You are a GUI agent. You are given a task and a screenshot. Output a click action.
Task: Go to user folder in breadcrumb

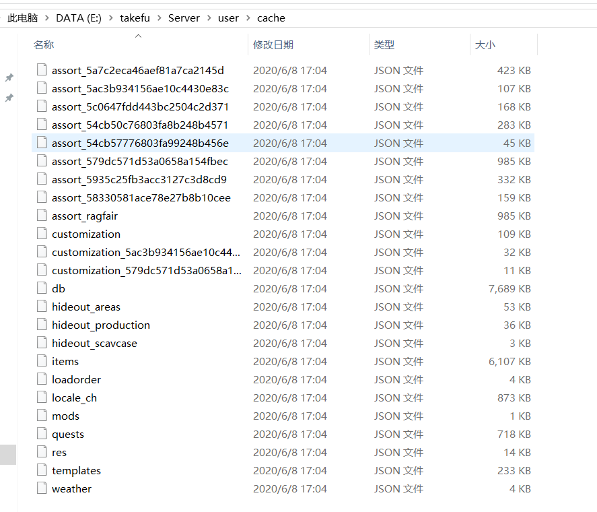click(x=228, y=18)
